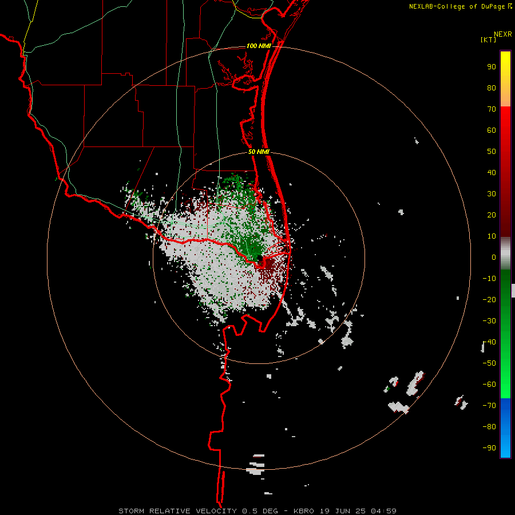
Task: Select the NEXR label above the color scale
Action: (503, 34)
